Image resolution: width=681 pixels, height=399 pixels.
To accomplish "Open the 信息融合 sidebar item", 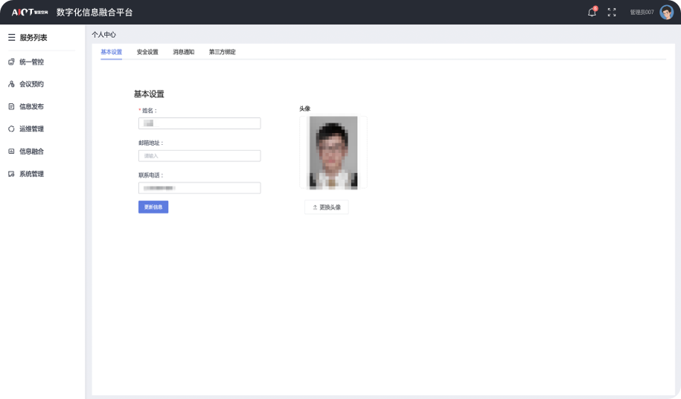I will point(31,151).
